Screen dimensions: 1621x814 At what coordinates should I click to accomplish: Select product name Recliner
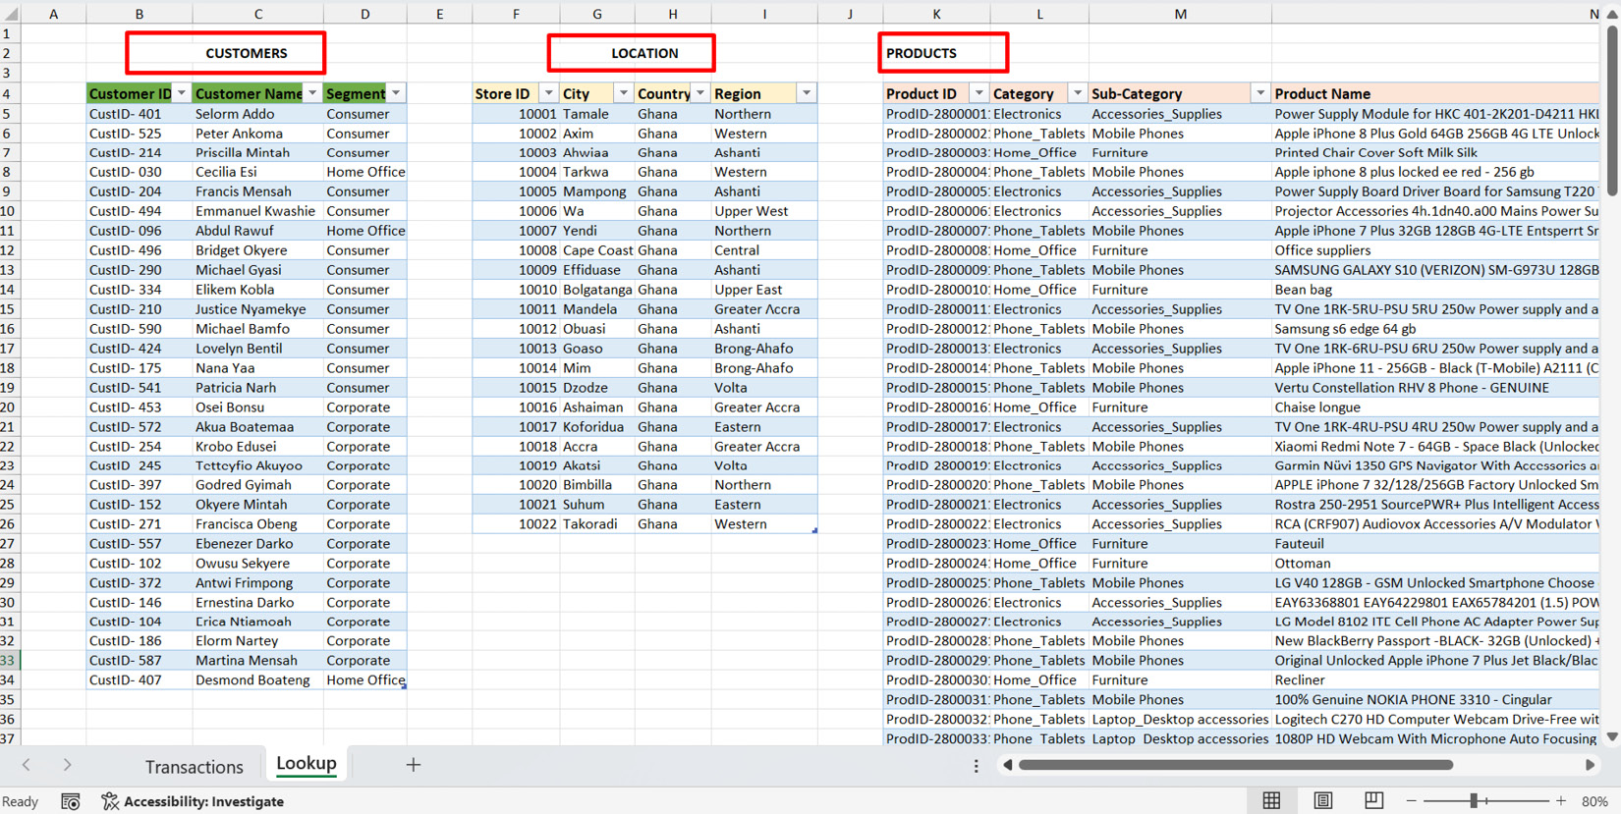click(1435, 680)
